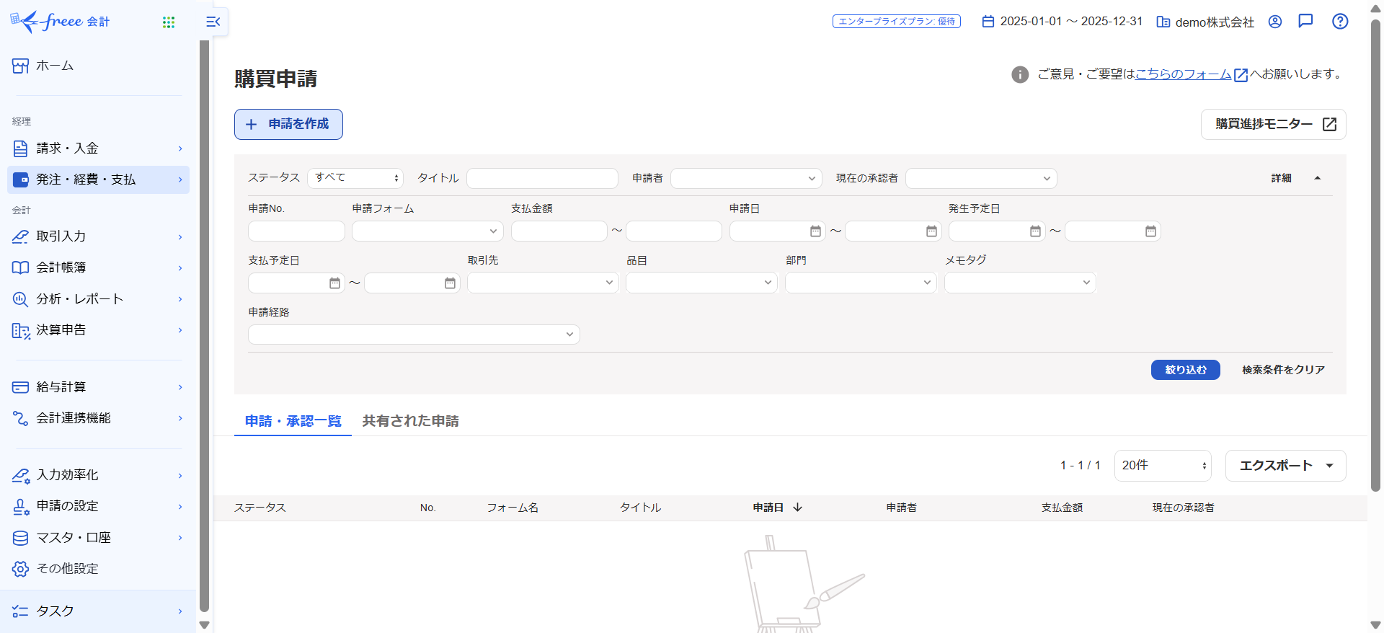The height and width of the screenshot is (633, 1384).
Task: Focus the タイトル search input field
Action: [x=542, y=178]
